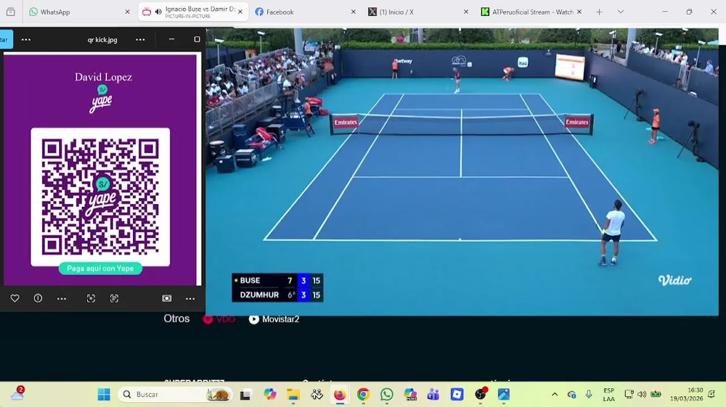
Task: Open file info icon in Photos viewer
Action: pos(38,298)
